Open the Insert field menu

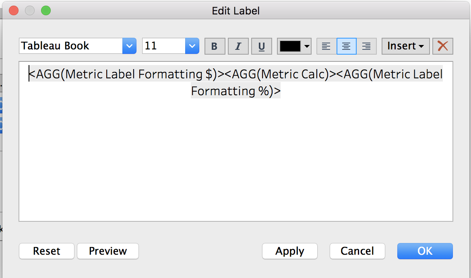pyautogui.click(x=405, y=46)
